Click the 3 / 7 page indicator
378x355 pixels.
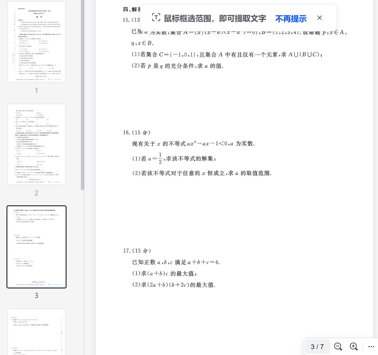tap(317, 347)
